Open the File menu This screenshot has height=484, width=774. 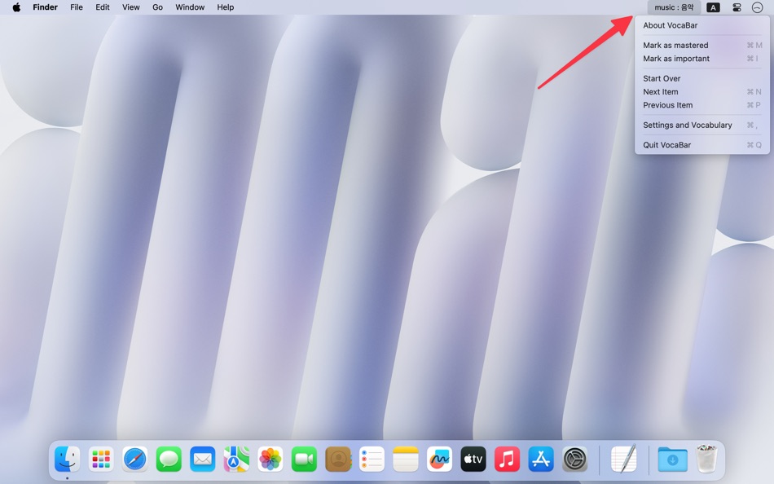coord(77,7)
